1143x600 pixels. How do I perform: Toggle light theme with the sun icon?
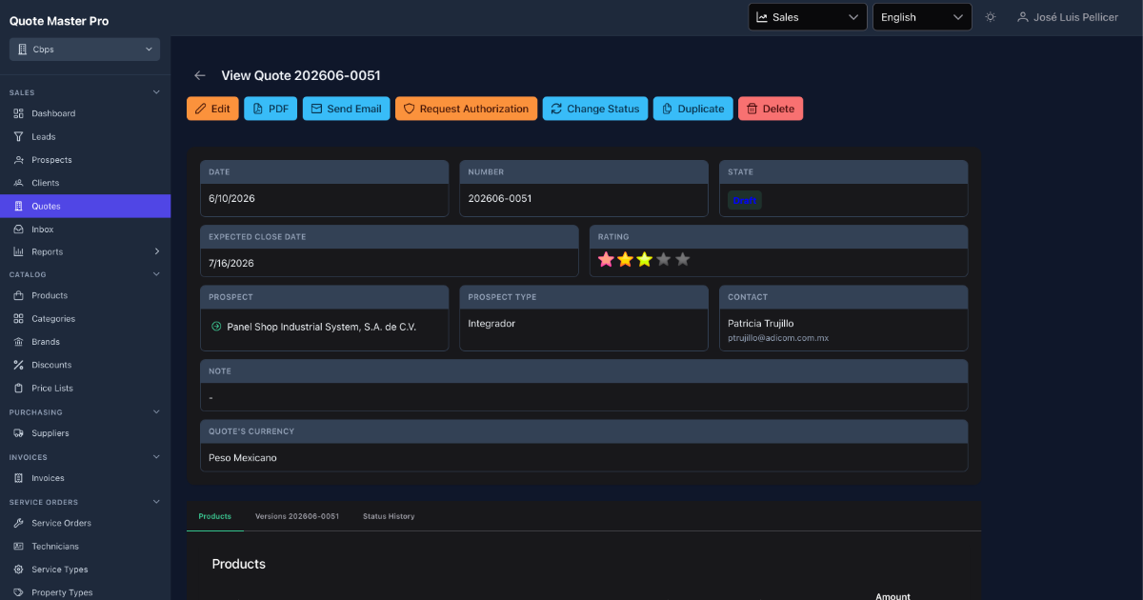click(991, 17)
